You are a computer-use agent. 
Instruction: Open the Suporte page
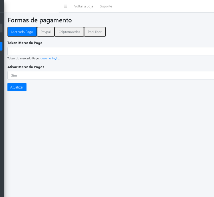tap(106, 6)
